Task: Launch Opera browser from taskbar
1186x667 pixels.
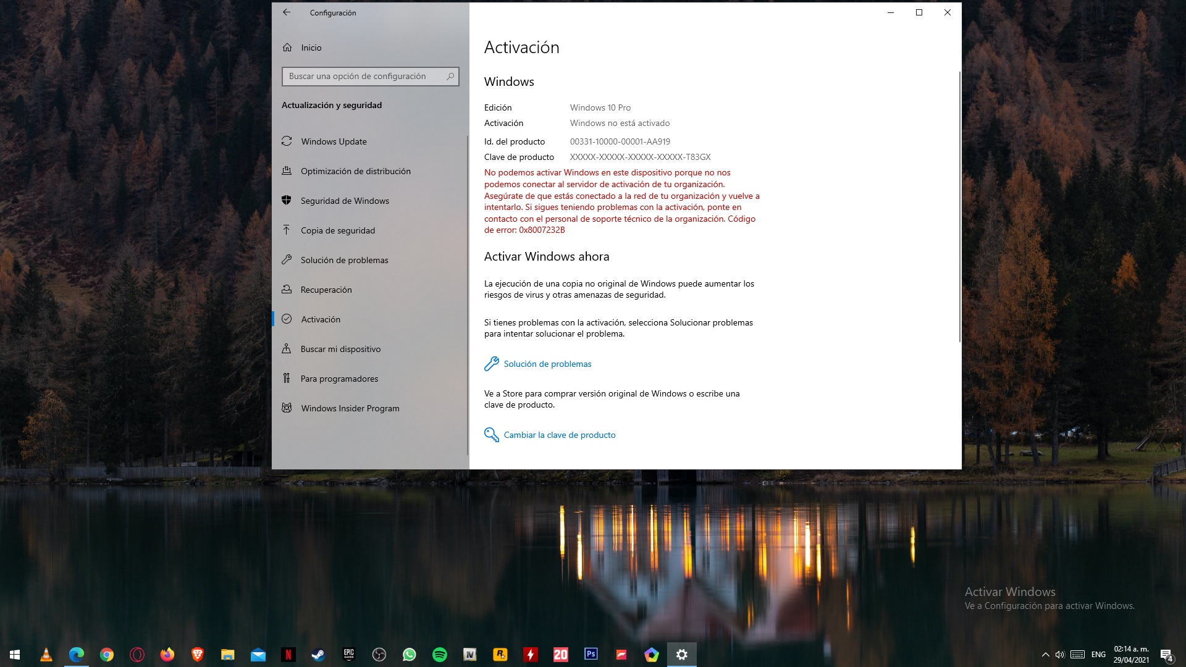Action: pyautogui.click(x=137, y=655)
